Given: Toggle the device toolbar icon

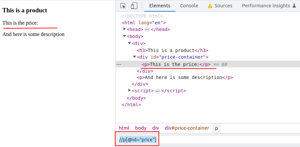Looking at the screenshot, I should coord(134,6).
